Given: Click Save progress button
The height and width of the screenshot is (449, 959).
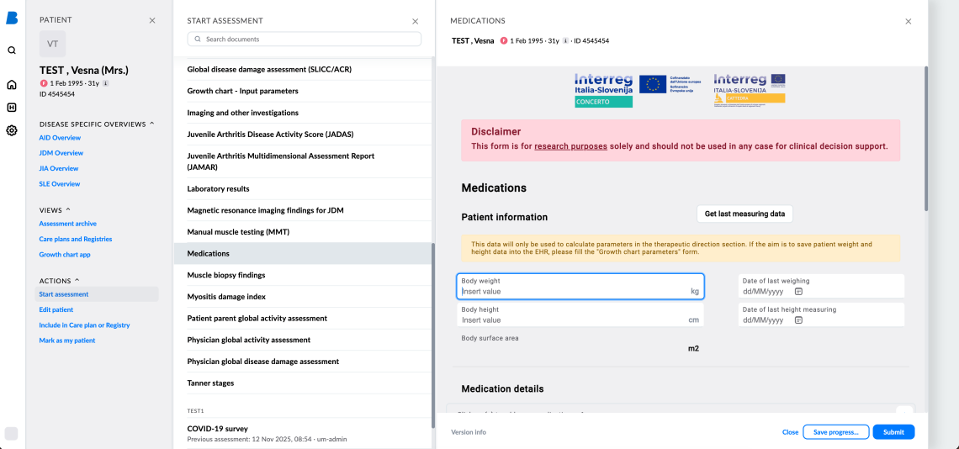Looking at the screenshot, I should point(836,432).
